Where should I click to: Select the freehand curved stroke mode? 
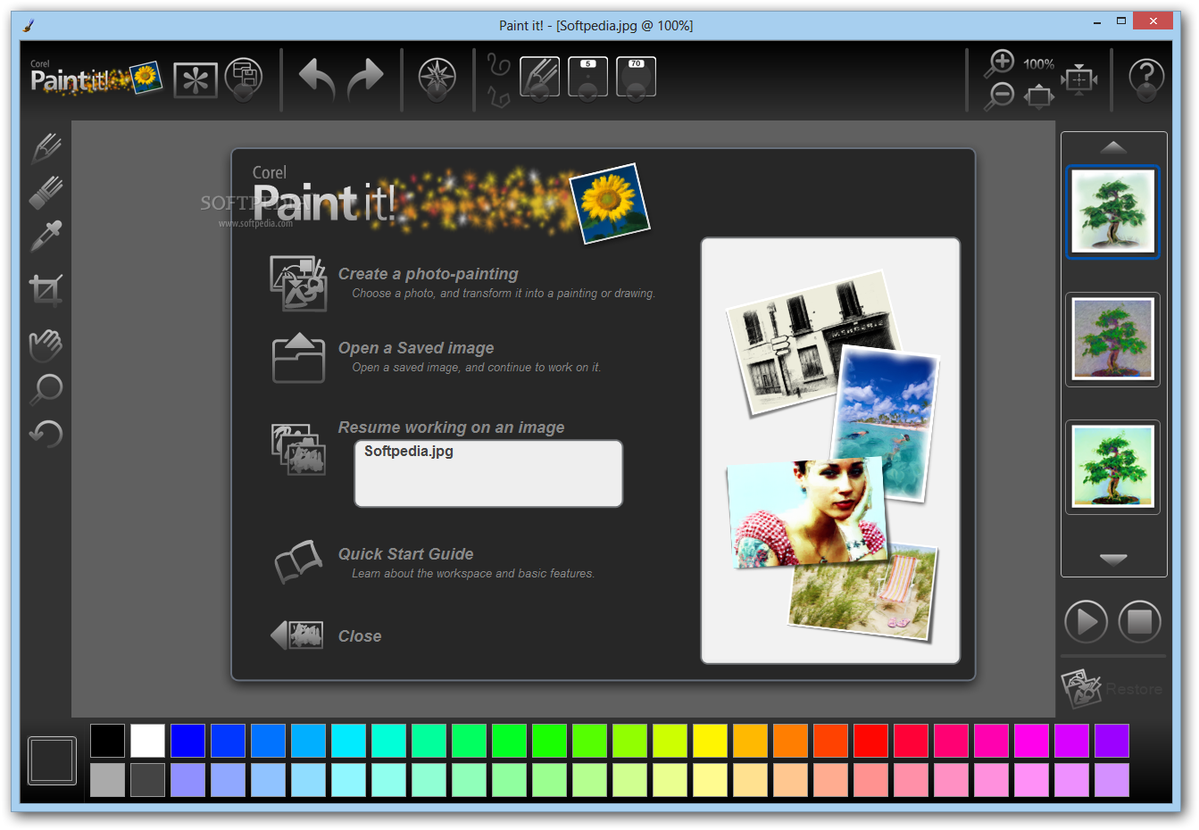[x=498, y=64]
